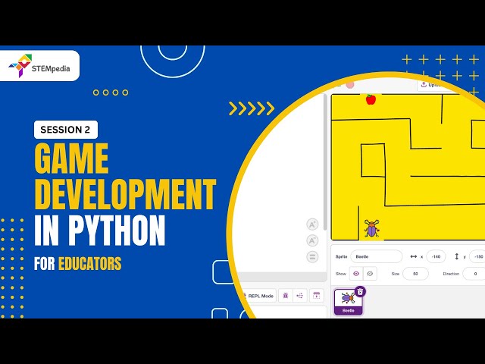485x364 pixels.
Task: Click the beetle on the maze stage
Action: click(x=371, y=228)
